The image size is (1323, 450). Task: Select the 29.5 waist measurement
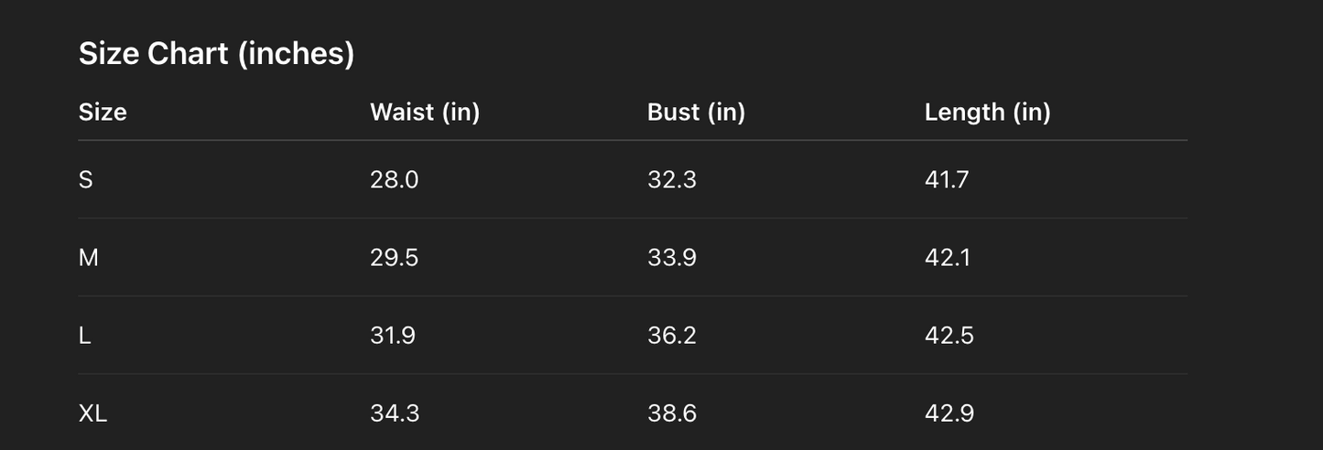(394, 258)
